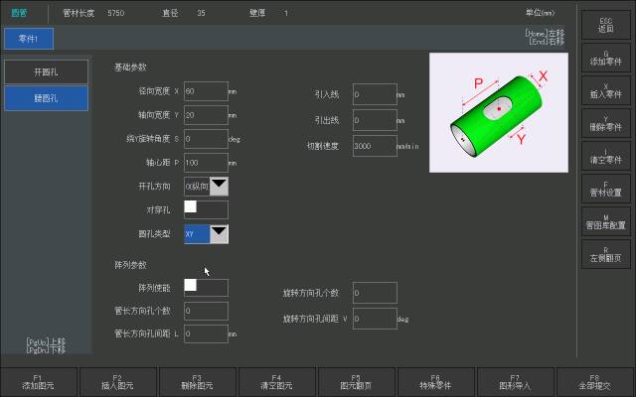Click the 单位(mm) text
Viewport: 636px width, 397px height.
[540, 13]
